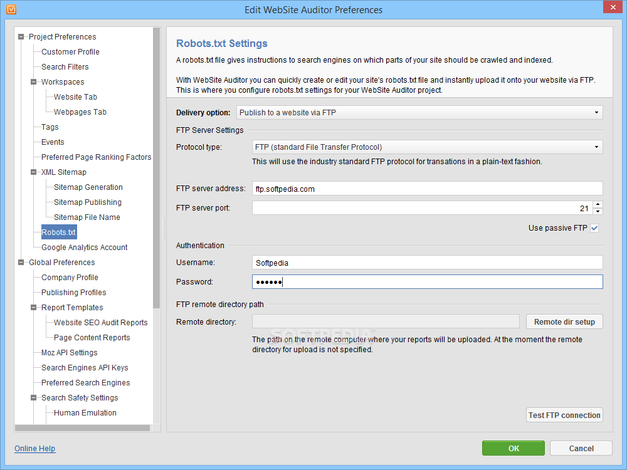Click the WebSite Auditor app icon in title bar
Image resolution: width=627 pixels, height=470 pixels.
point(11,9)
